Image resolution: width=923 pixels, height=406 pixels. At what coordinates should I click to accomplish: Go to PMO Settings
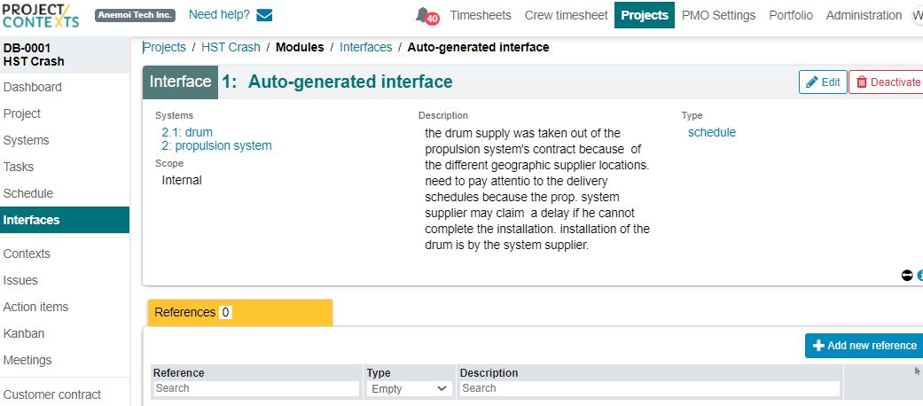(718, 15)
